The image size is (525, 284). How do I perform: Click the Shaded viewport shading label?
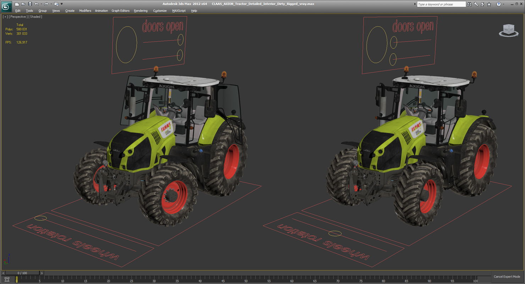pos(35,17)
